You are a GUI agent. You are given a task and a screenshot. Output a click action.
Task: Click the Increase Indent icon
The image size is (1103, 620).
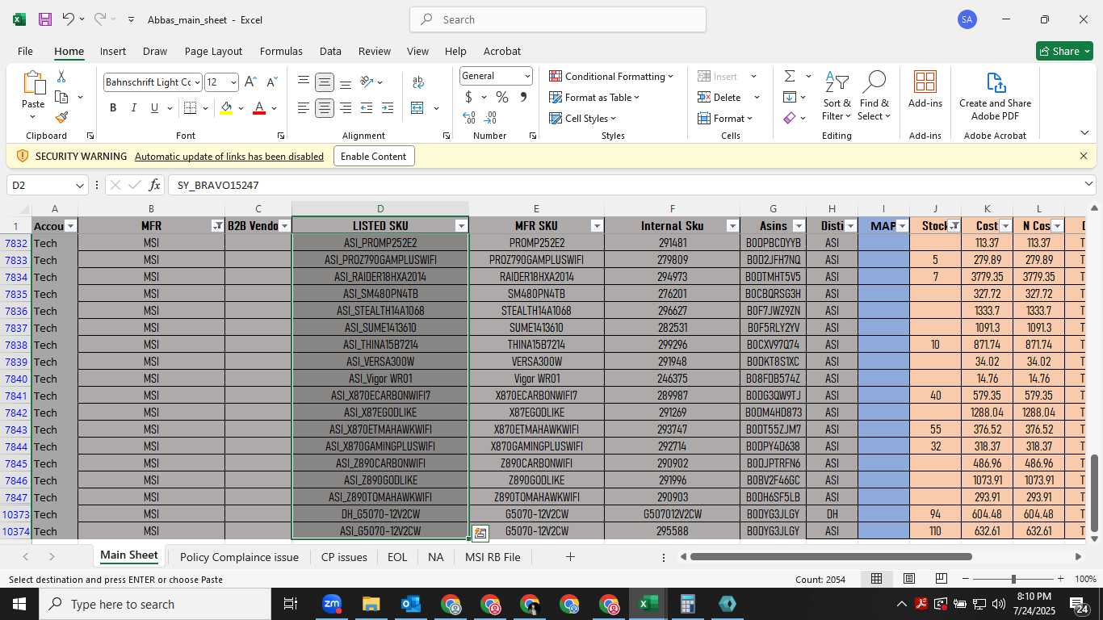388,108
